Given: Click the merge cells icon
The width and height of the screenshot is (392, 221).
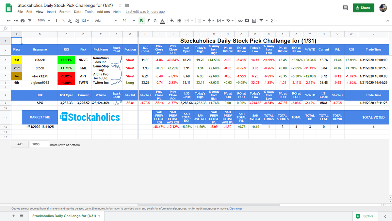Looking at the screenshot, I should point(187,21).
